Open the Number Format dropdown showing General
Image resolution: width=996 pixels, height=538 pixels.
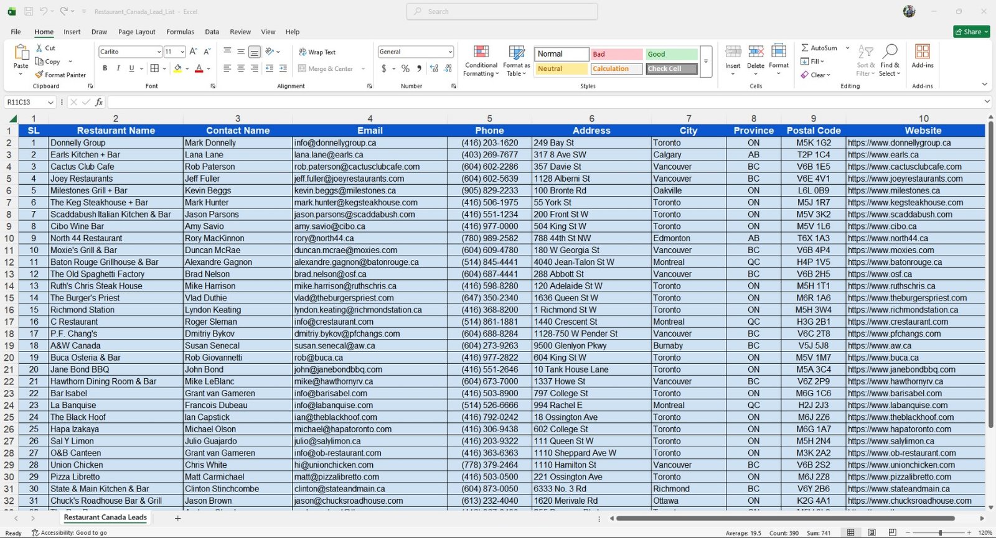click(450, 52)
